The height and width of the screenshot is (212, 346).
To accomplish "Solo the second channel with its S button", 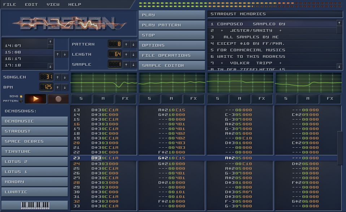I will (150, 98).
